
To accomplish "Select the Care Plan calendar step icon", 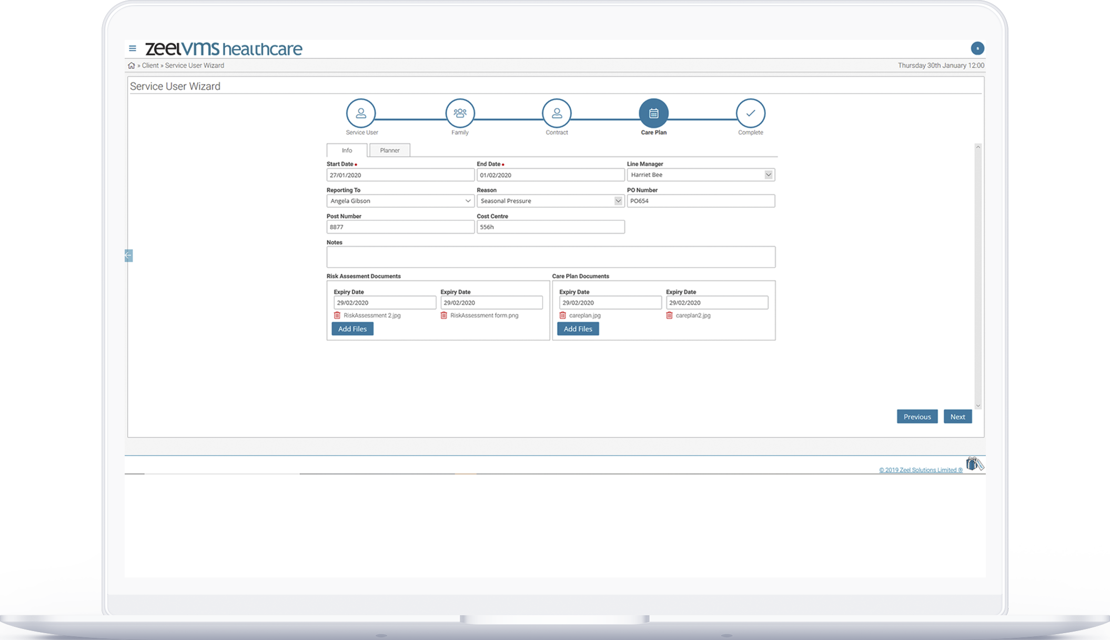I will coord(653,112).
